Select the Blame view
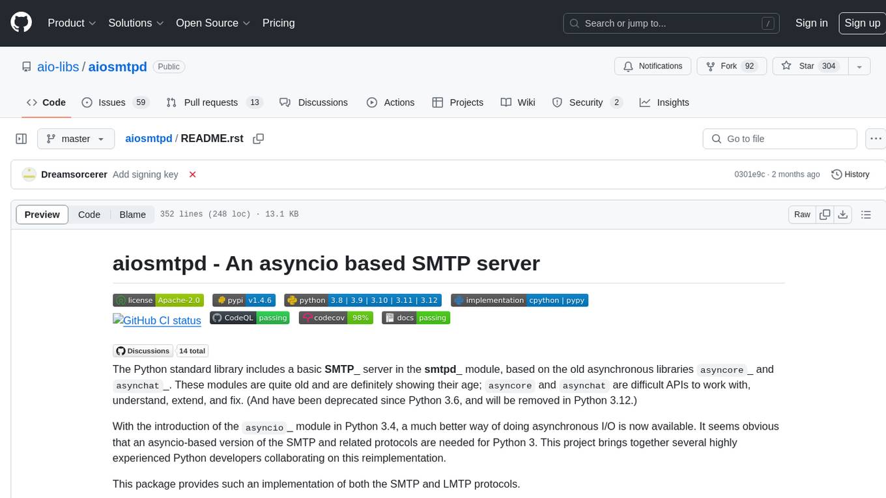 [x=132, y=214]
